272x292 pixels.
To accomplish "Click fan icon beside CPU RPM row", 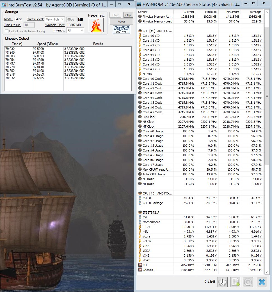I will point(140,265).
